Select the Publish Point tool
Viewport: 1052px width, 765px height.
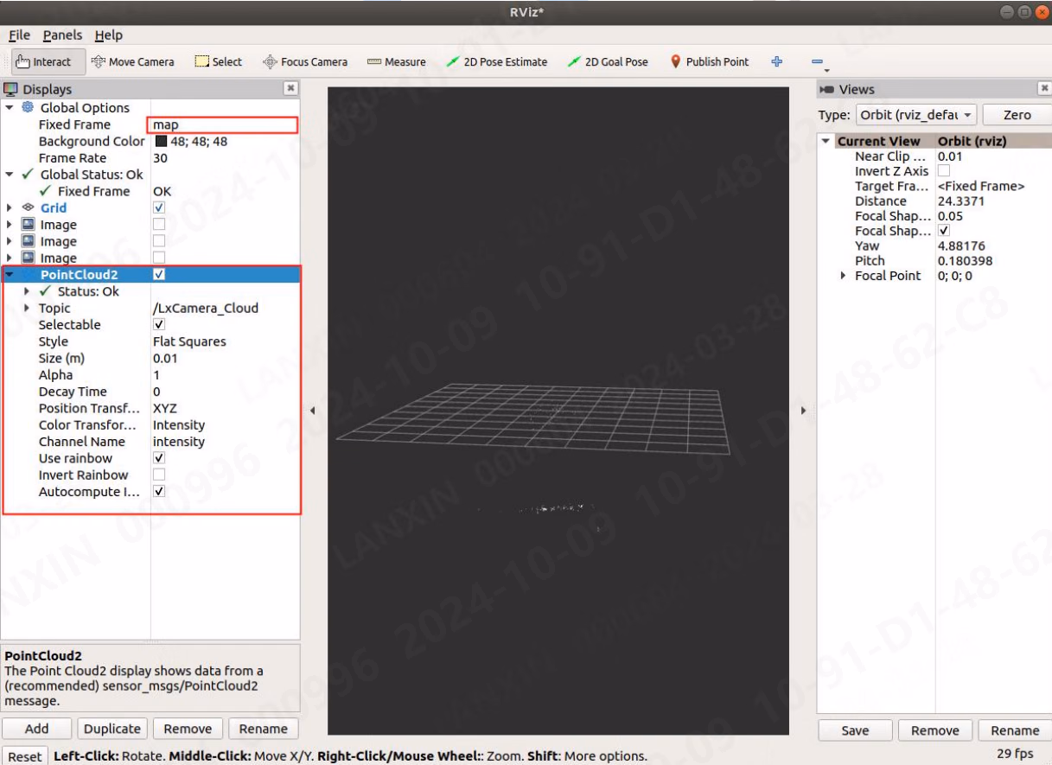(x=710, y=61)
